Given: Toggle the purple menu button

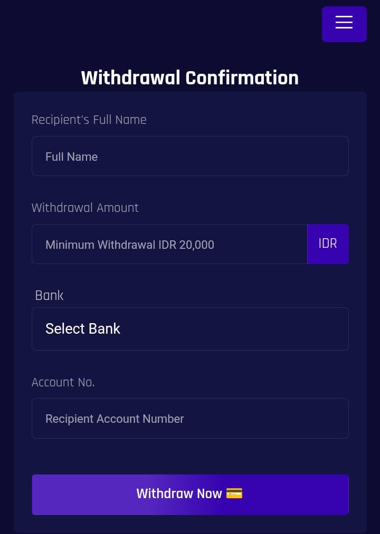Looking at the screenshot, I should pyautogui.click(x=344, y=24).
